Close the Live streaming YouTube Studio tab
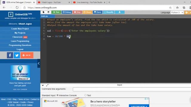Screen dimensions: 191x107 [104, 2]
